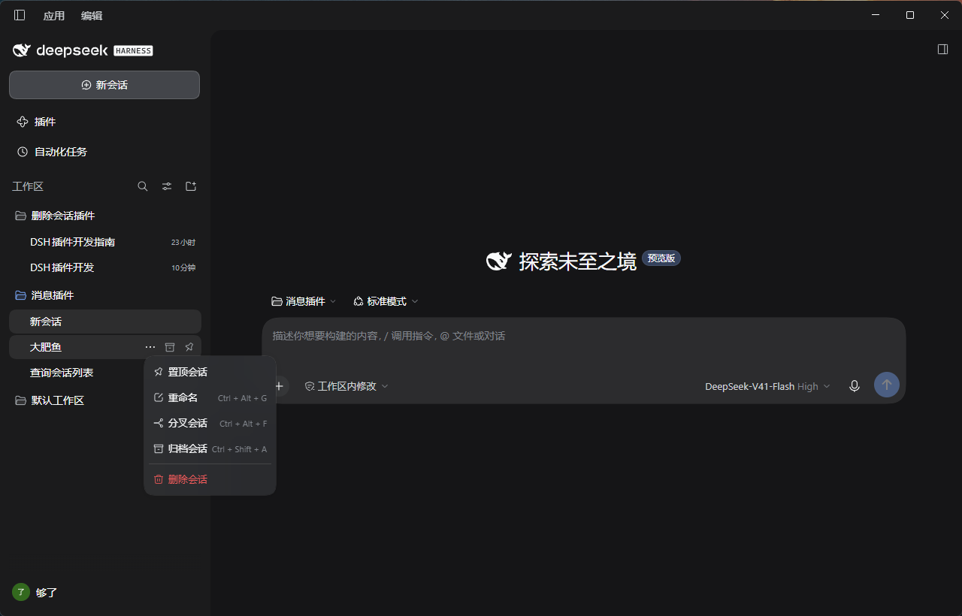Select the 新会话 conversation under 消息插件
This screenshot has width=962, height=616.
pyautogui.click(x=104, y=322)
